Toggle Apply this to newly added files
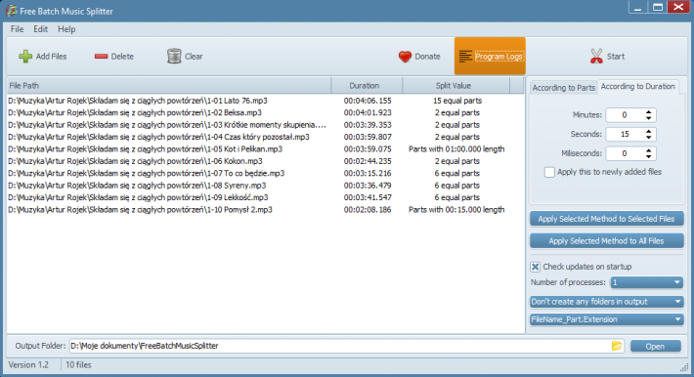The width and height of the screenshot is (694, 377). [x=549, y=172]
